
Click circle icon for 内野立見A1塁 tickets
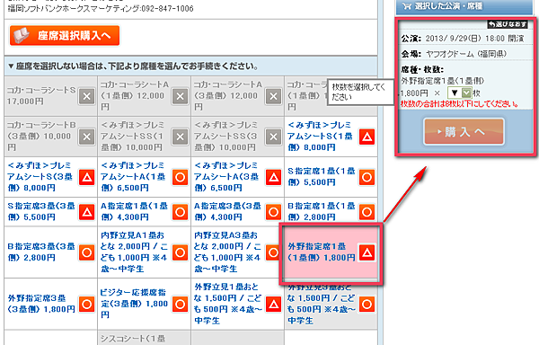(x=181, y=252)
